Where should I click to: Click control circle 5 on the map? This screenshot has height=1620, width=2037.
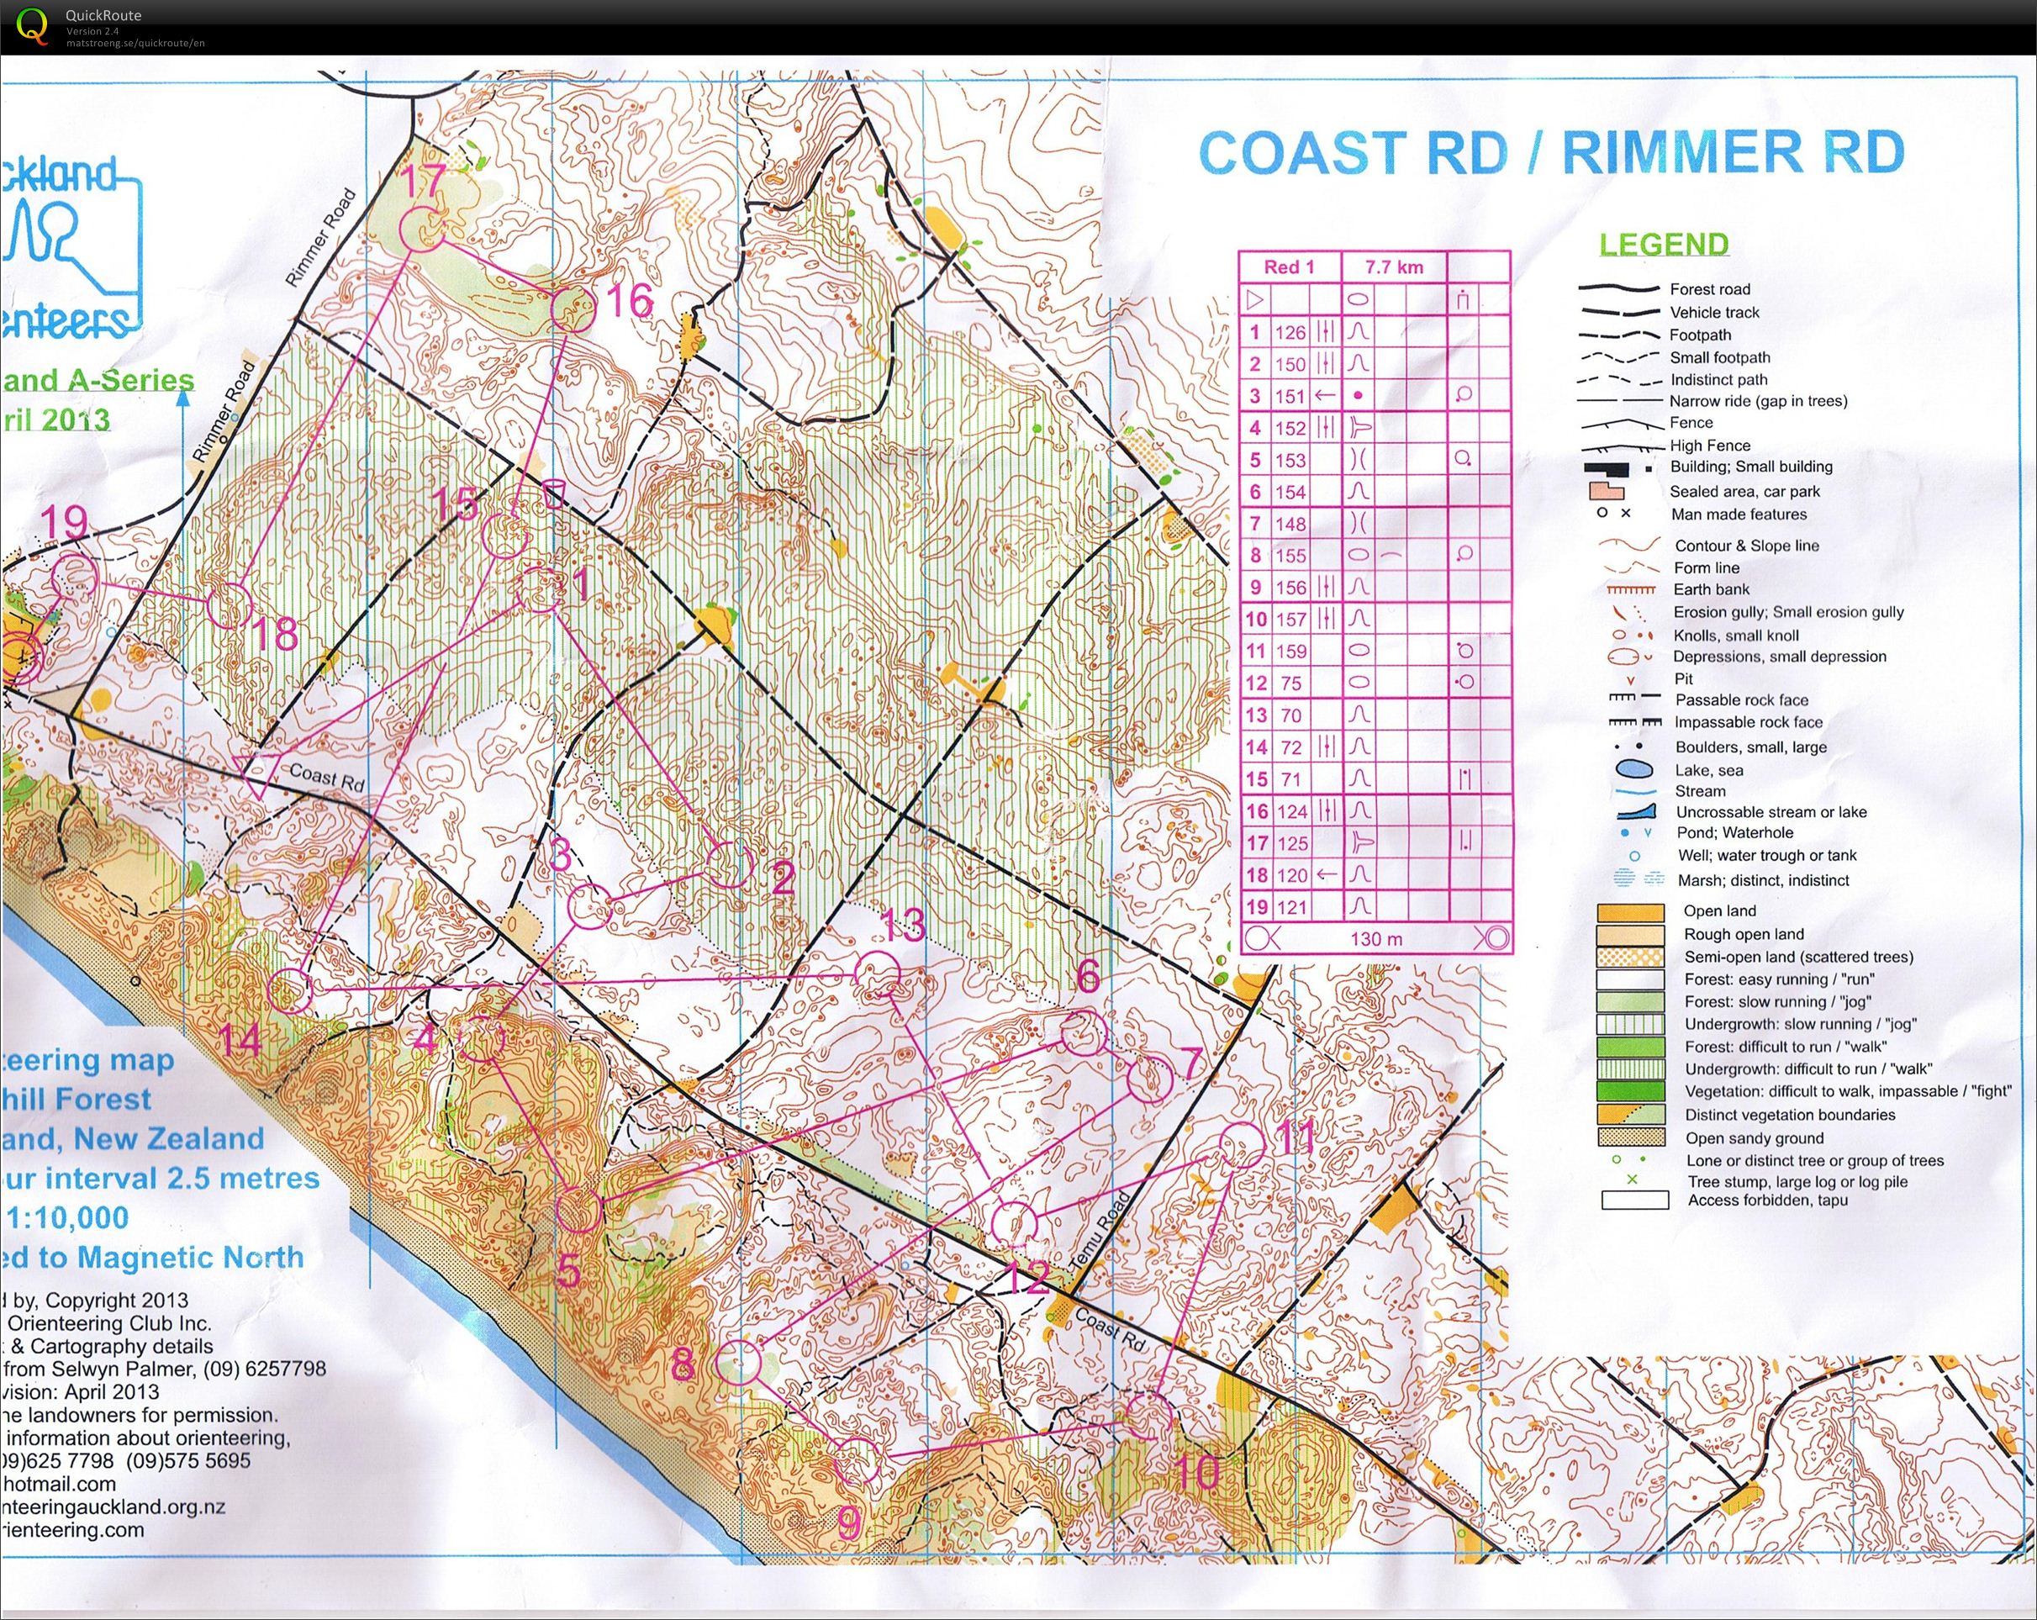coord(578,1210)
